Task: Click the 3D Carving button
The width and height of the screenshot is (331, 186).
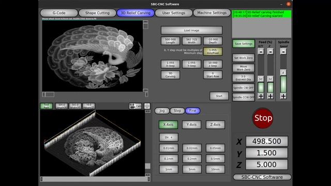Action: [170, 75]
